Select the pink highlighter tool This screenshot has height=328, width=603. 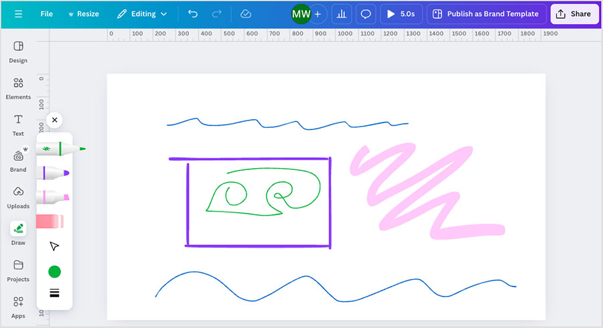click(x=53, y=197)
